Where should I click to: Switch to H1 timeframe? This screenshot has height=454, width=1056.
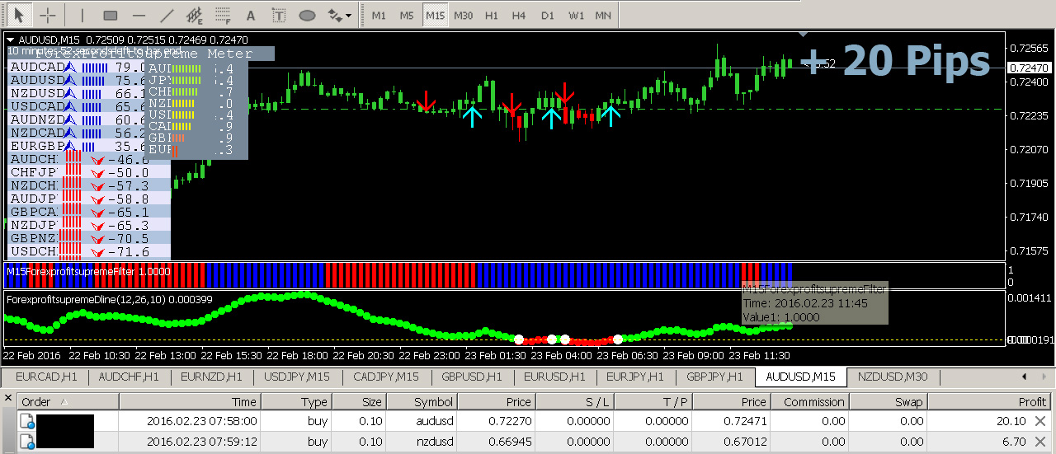click(492, 15)
